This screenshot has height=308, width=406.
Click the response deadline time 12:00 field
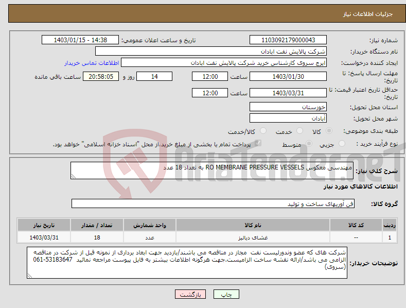(x=210, y=76)
